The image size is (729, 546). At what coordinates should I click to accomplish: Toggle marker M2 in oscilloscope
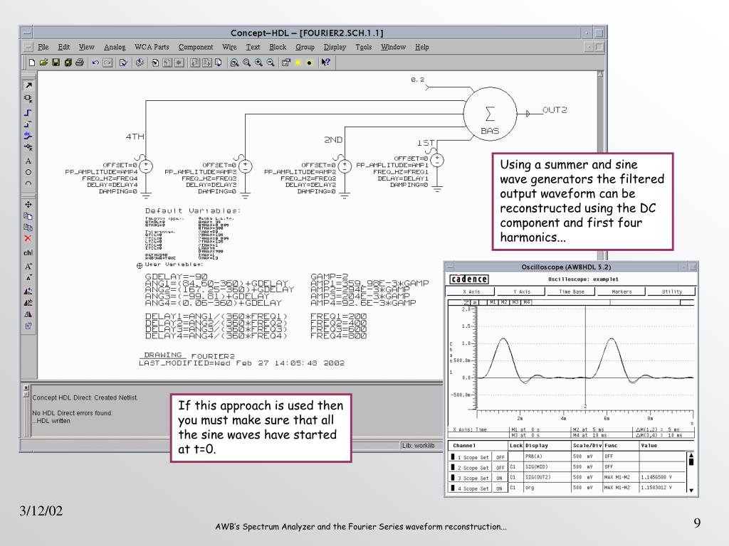coord(504,302)
